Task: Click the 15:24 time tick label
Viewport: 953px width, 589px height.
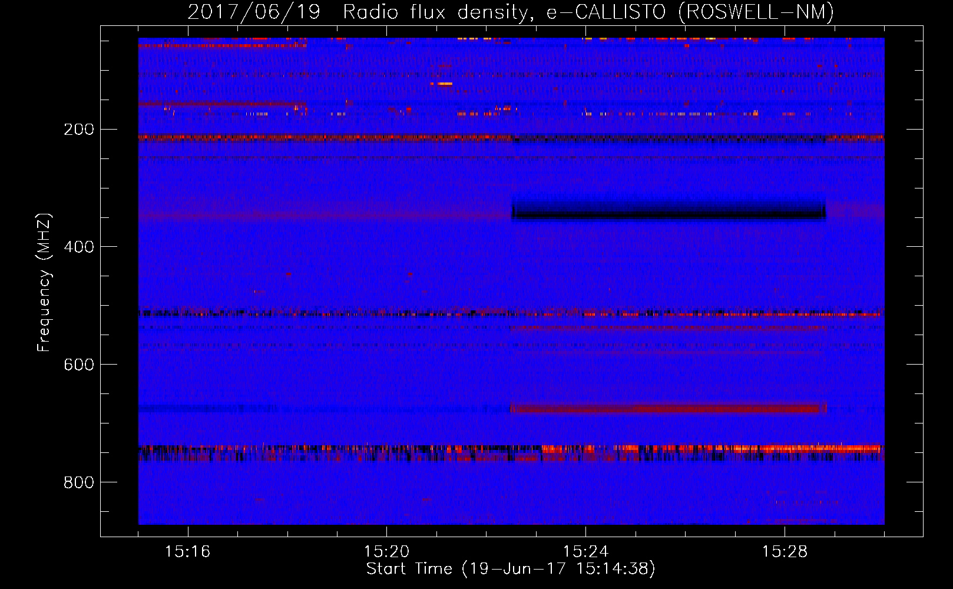Action: coord(585,551)
